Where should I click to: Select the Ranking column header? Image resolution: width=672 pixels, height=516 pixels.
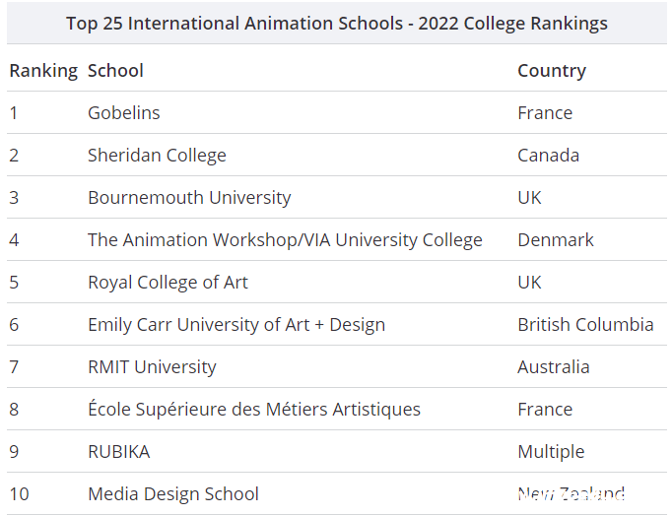pos(43,71)
